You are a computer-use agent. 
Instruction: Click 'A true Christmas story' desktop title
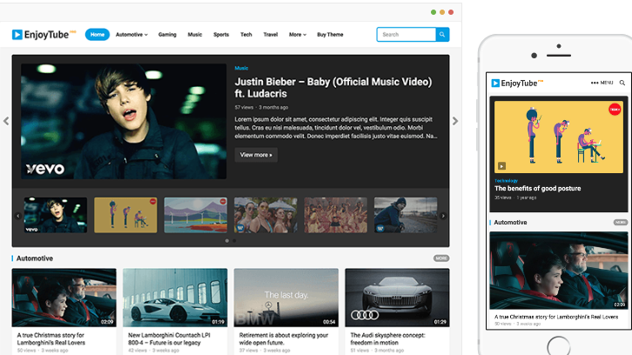[x=51, y=338]
